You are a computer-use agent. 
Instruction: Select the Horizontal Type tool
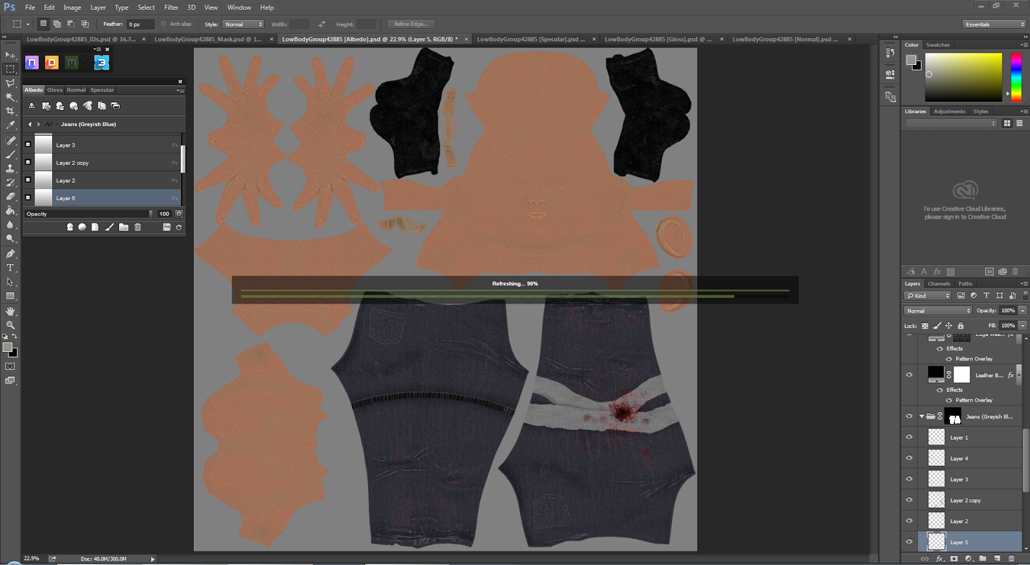(10, 268)
